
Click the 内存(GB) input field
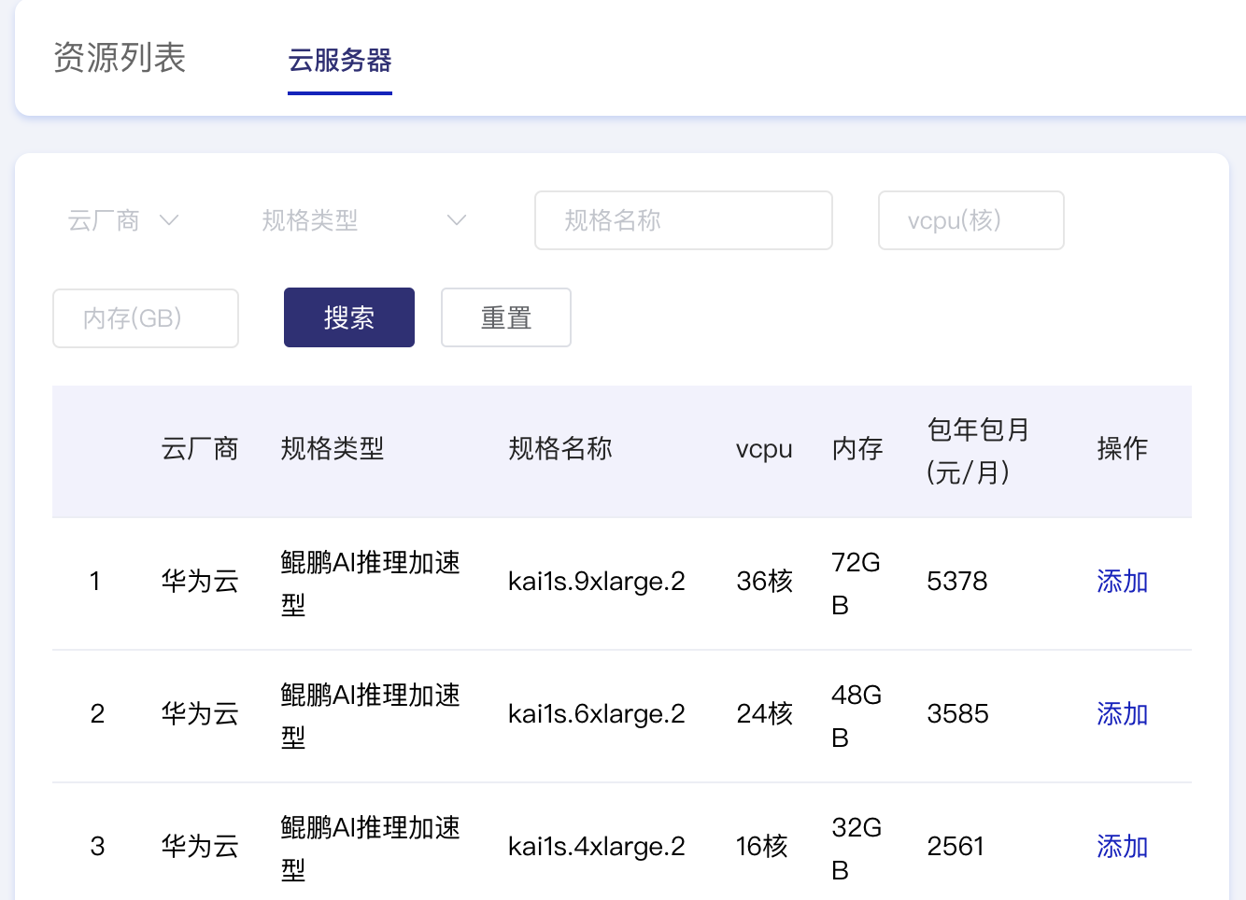[x=146, y=318]
